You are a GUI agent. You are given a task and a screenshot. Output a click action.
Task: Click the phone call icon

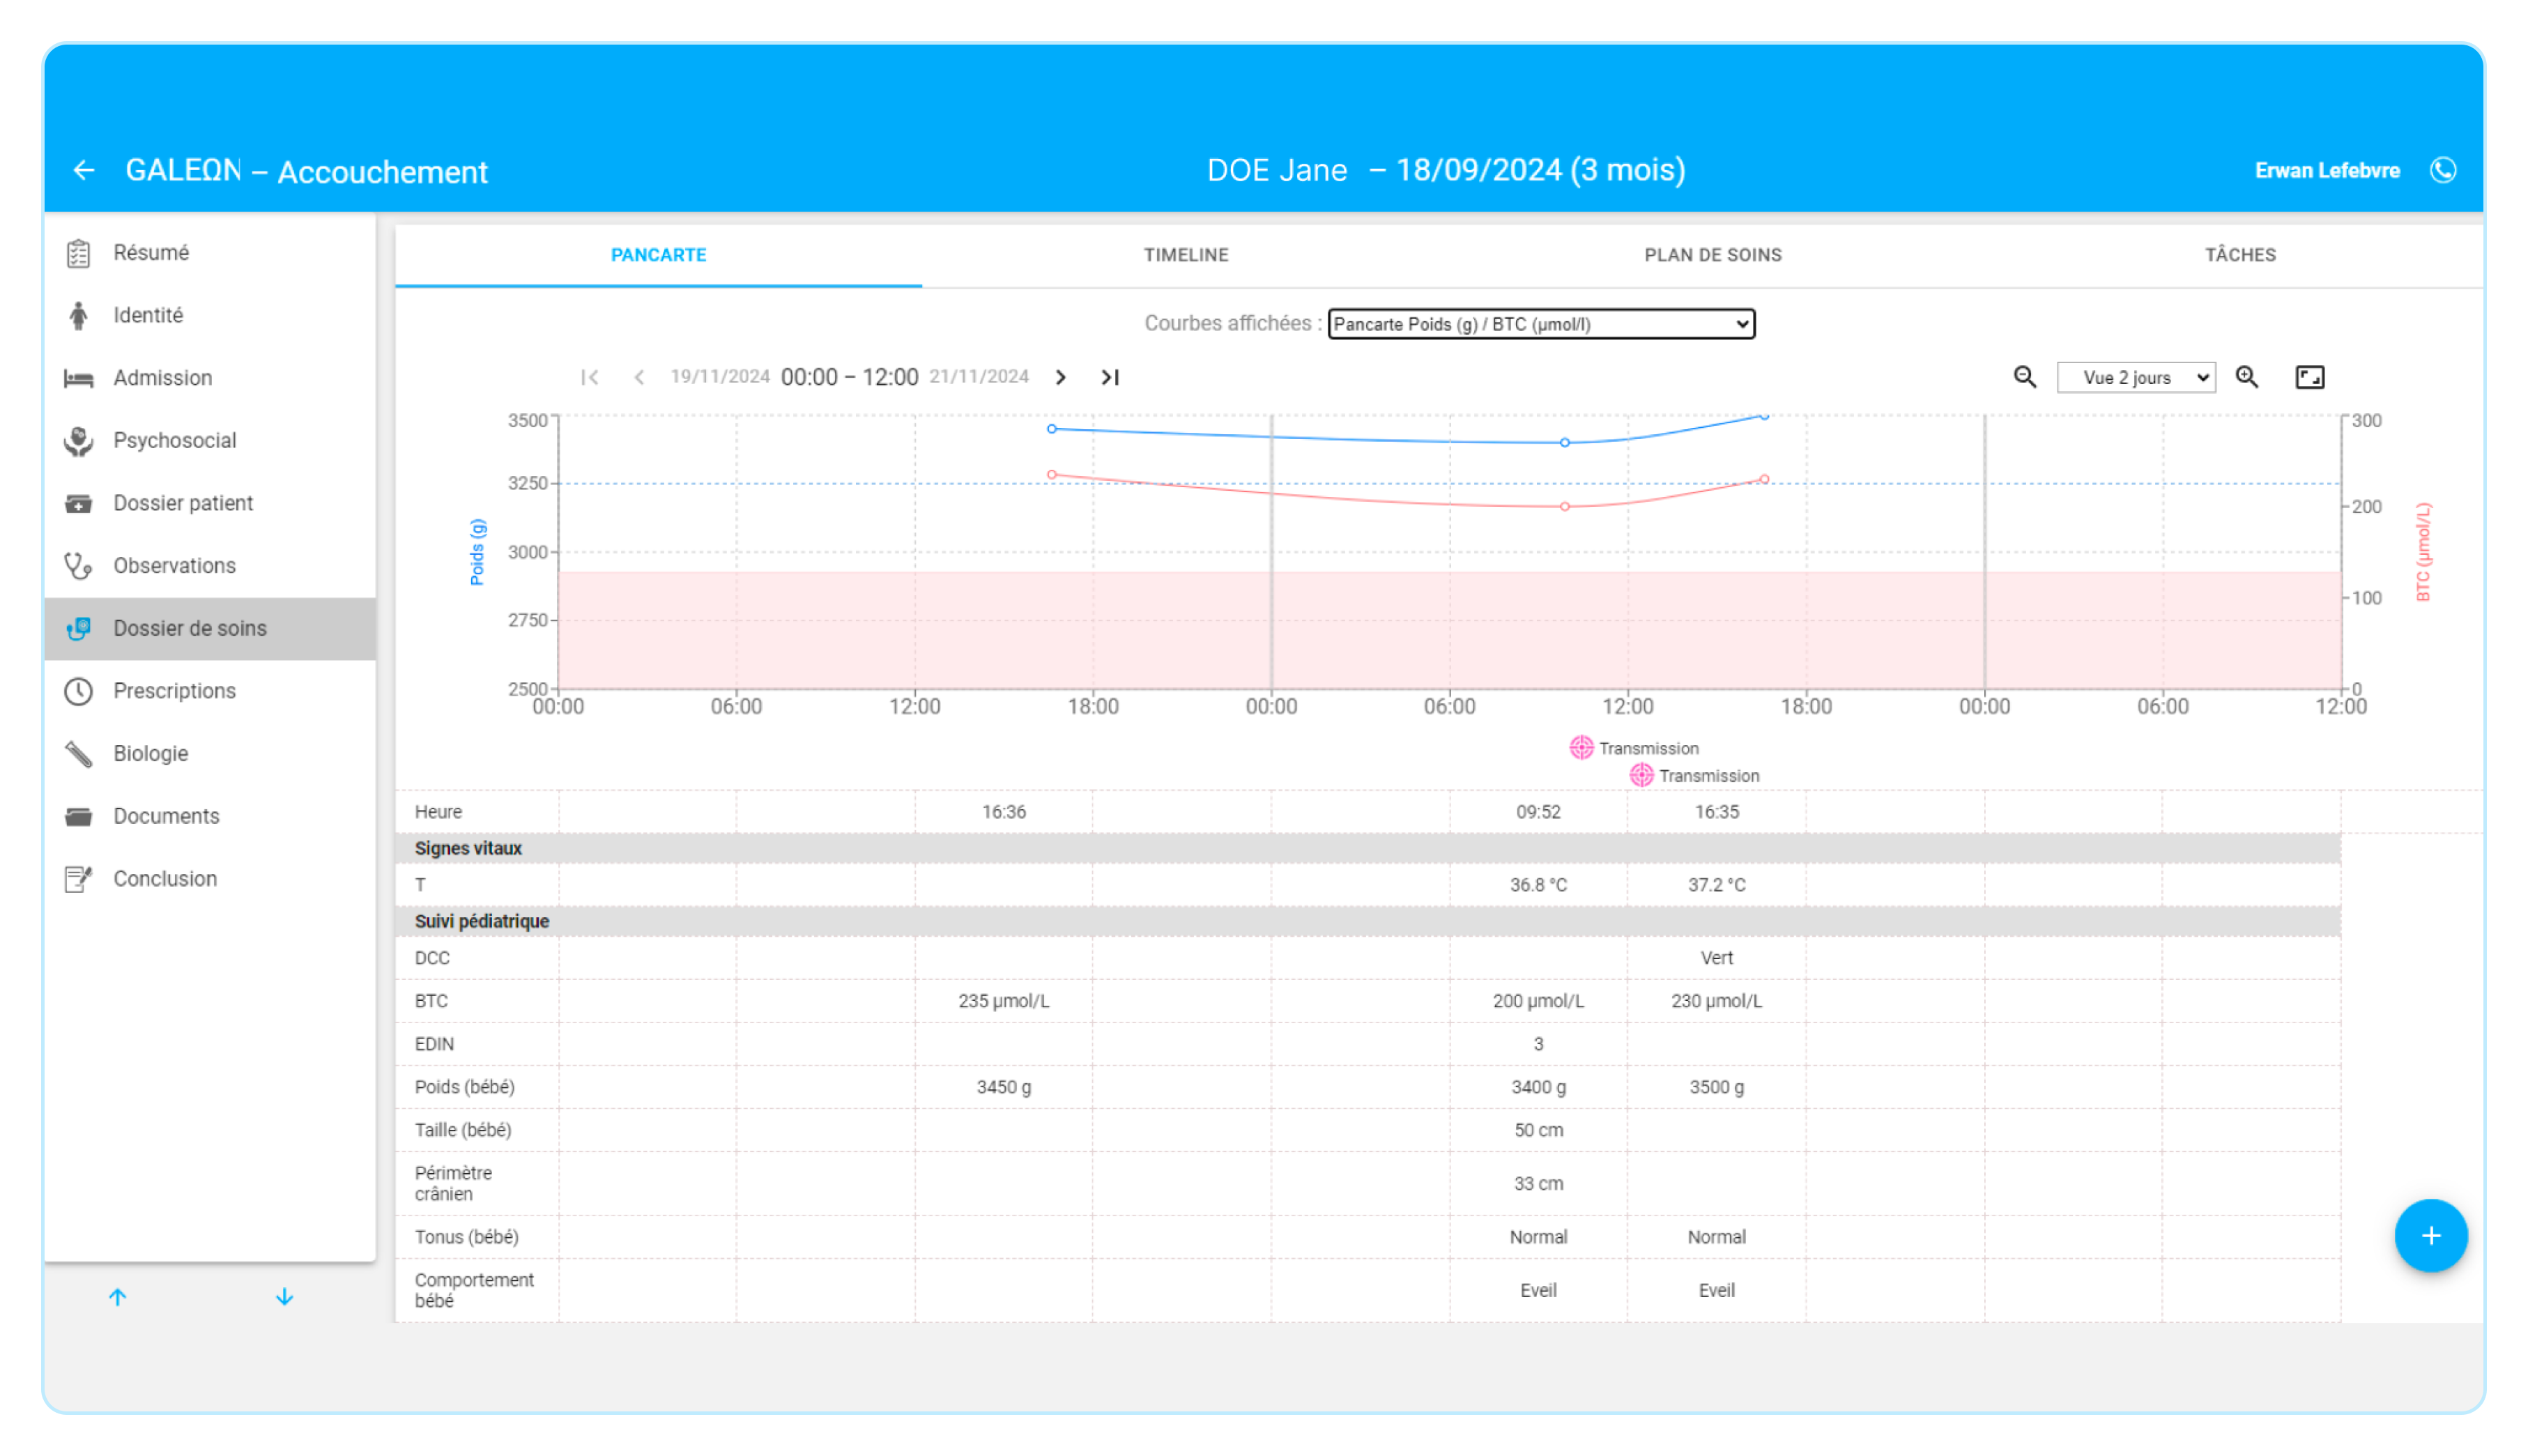click(x=2443, y=171)
